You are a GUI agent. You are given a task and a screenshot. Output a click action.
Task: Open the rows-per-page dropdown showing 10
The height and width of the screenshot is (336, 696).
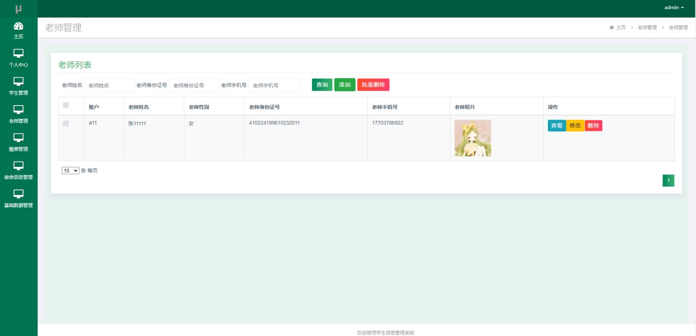[x=70, y=170]
